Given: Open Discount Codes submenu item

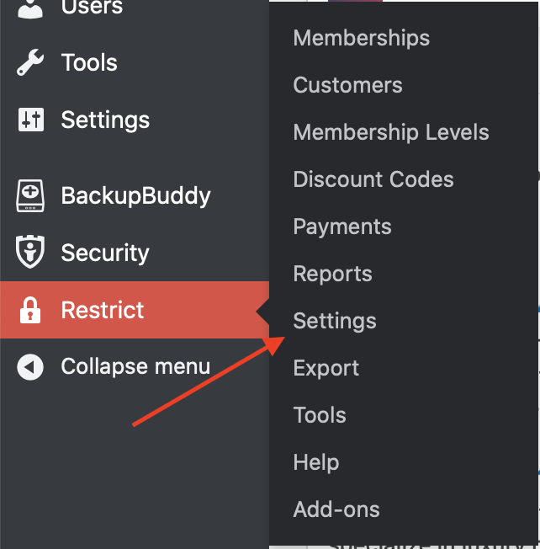Looking at the screenshot, I should [373, 179].
